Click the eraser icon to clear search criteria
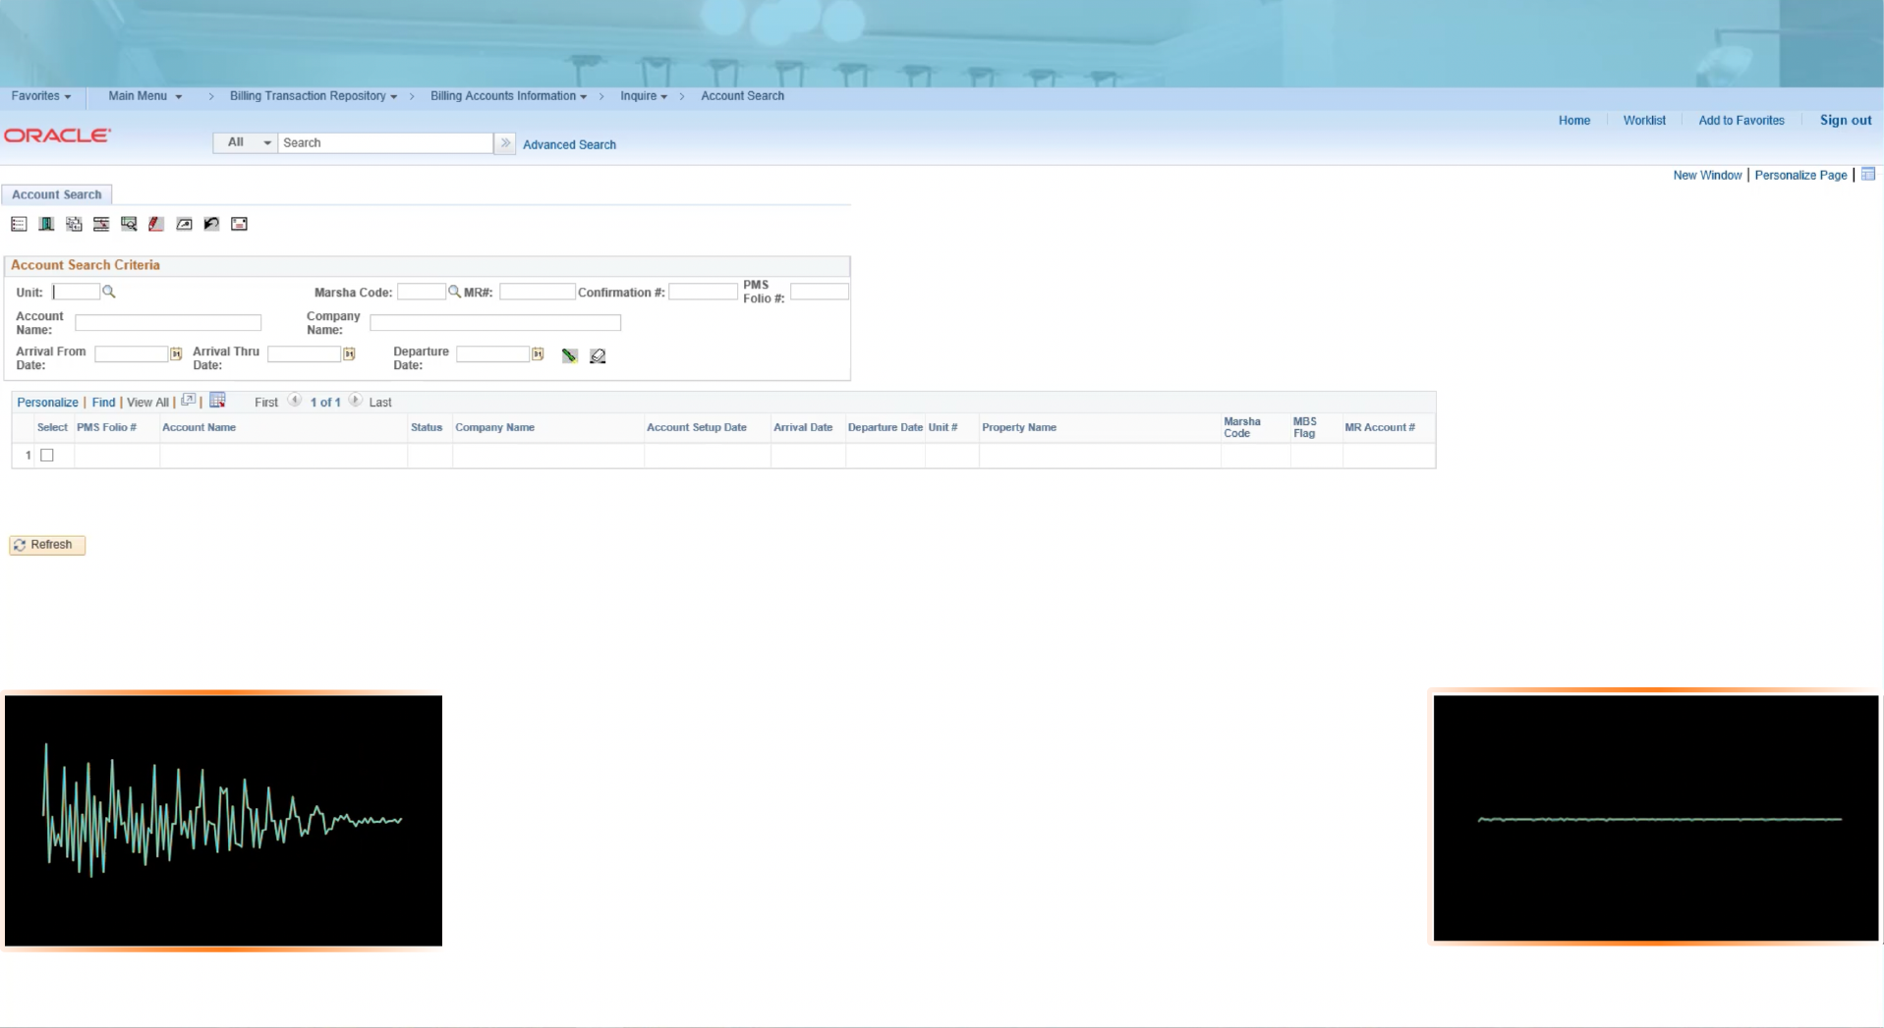1884x1028 pixels. [x=598, y=355]
